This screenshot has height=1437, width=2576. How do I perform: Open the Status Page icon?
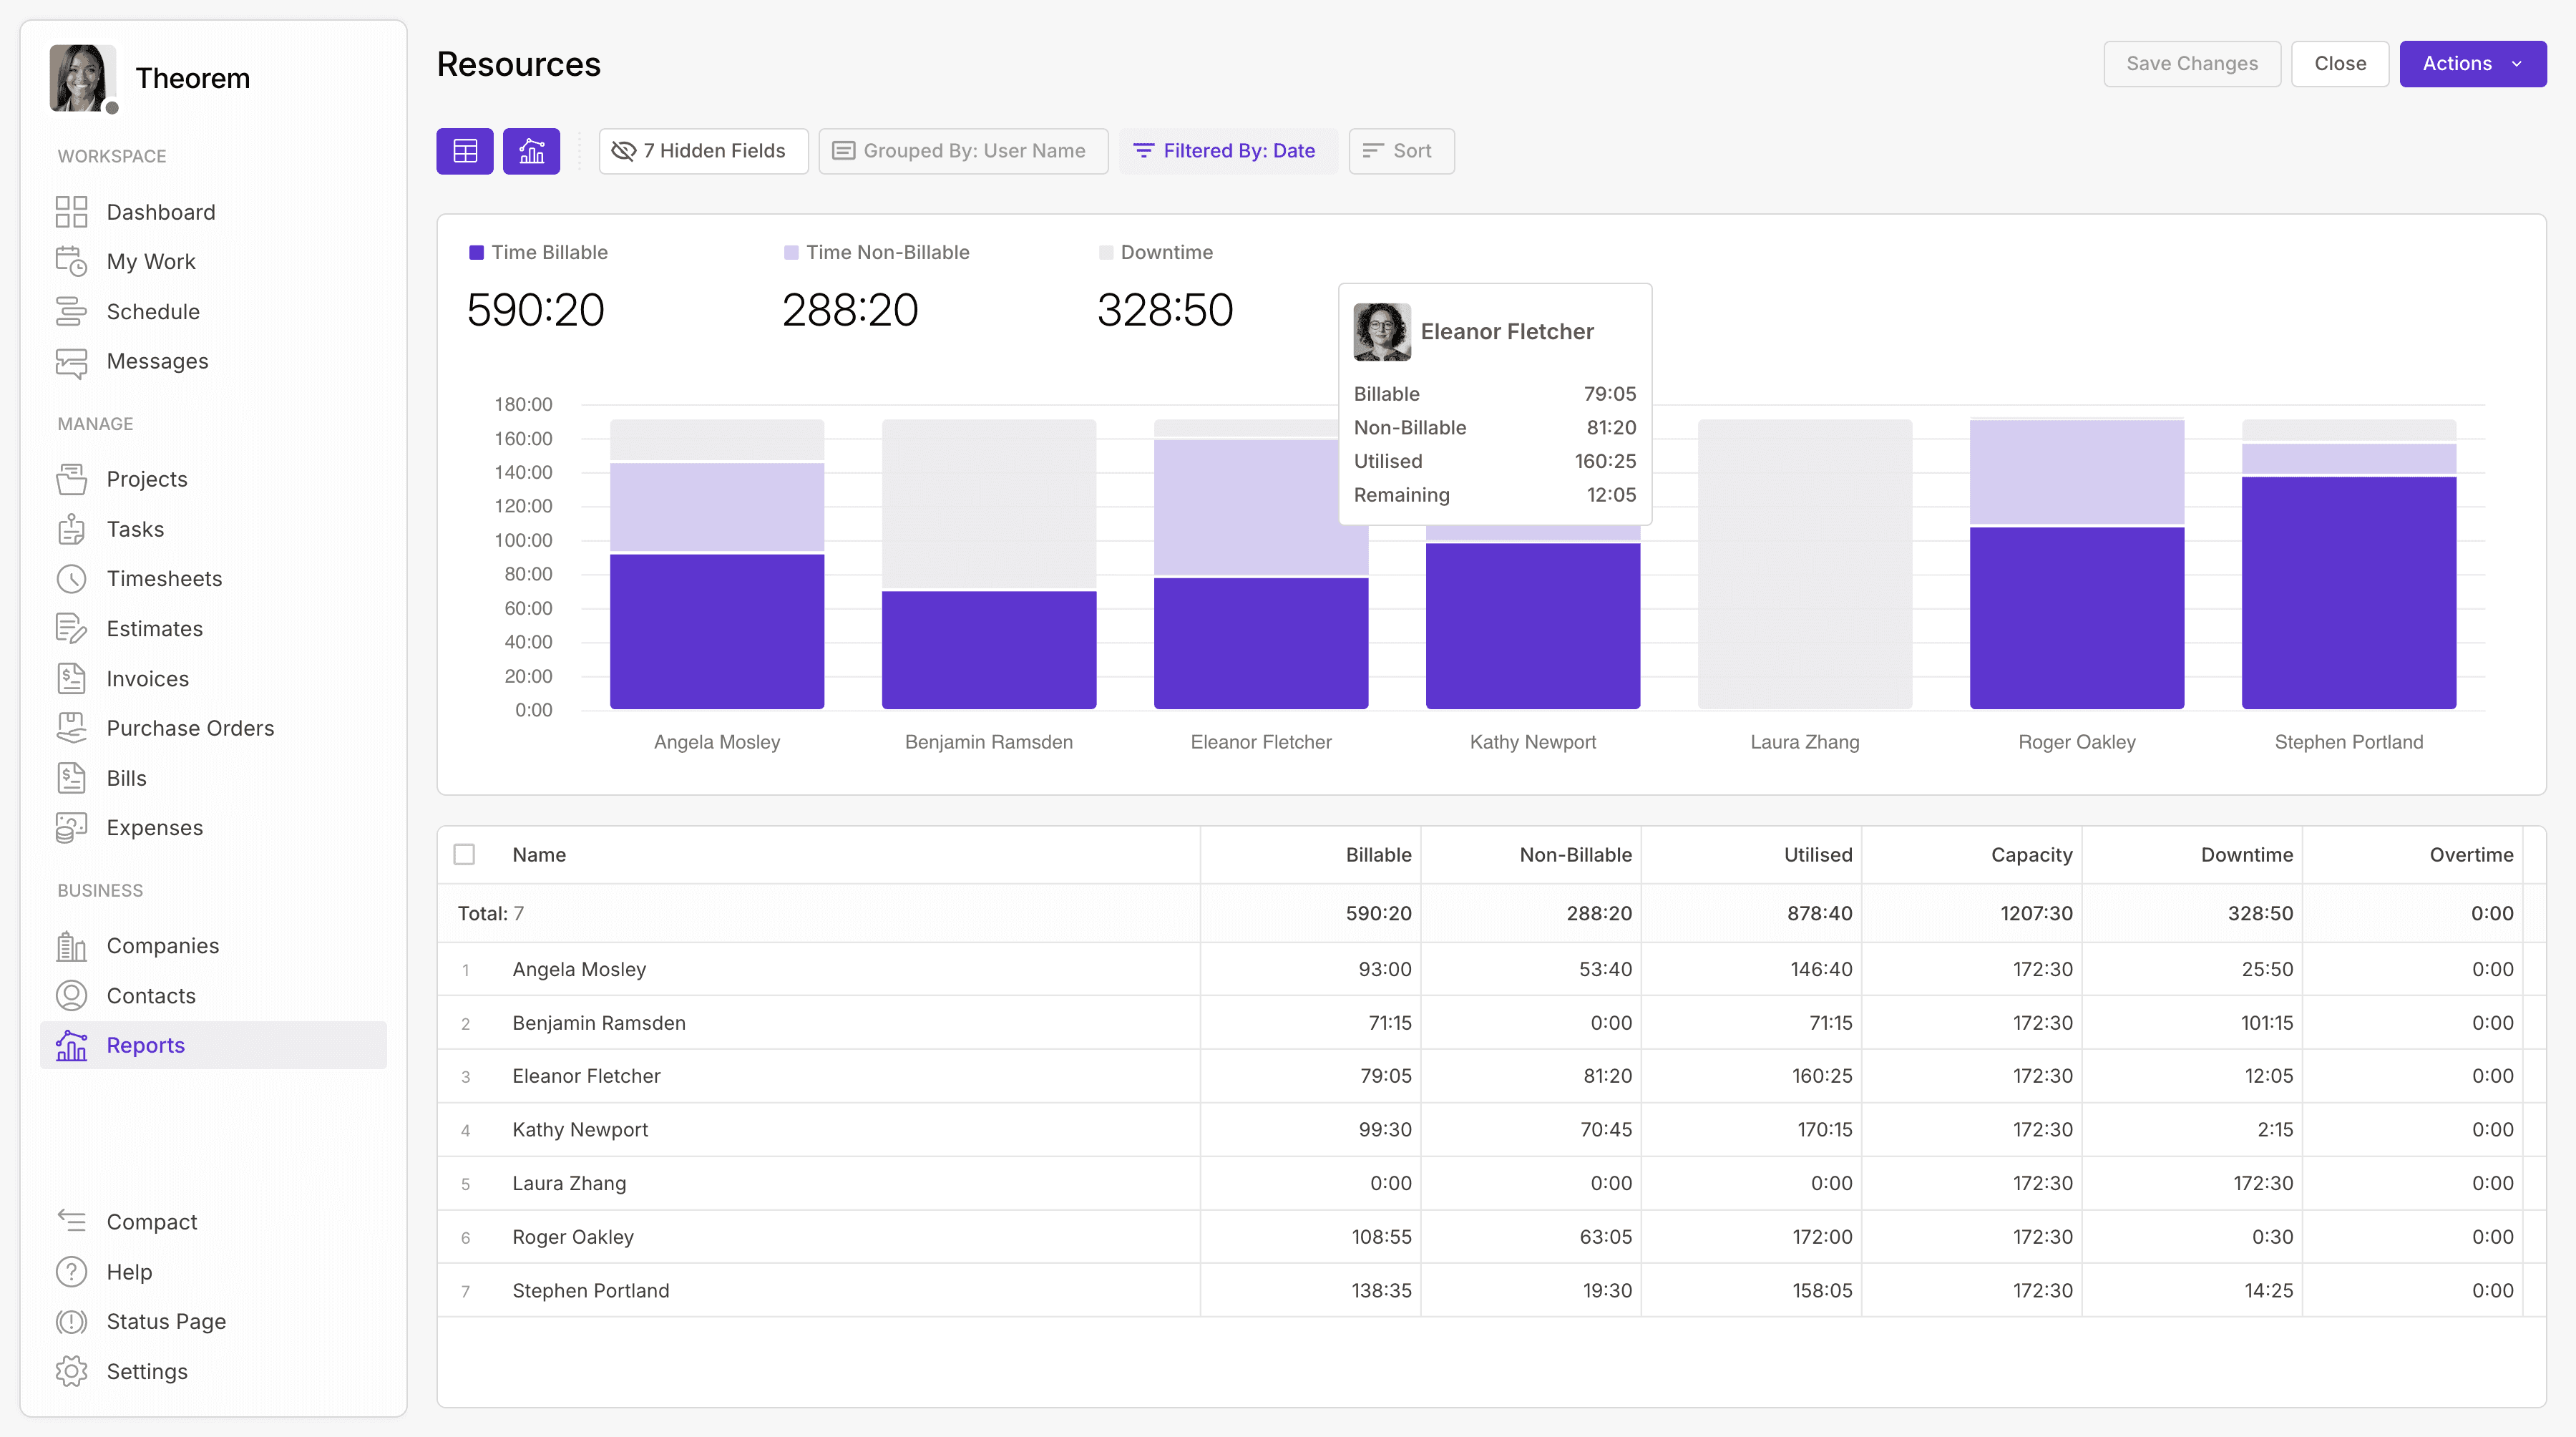coord(71,1322)
